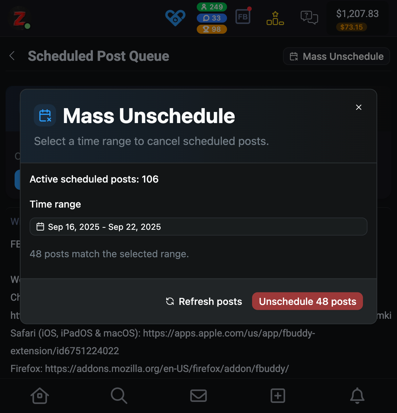
Task: Click the blue comments badge showing 33
Action: [x=212, y=18]
